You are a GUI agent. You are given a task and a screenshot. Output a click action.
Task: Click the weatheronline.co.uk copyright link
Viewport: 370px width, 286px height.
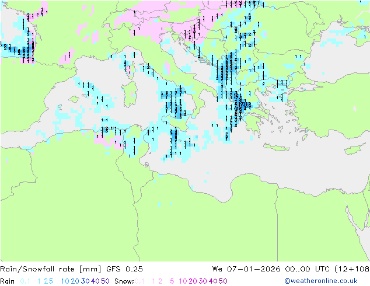tap(321, 281)
